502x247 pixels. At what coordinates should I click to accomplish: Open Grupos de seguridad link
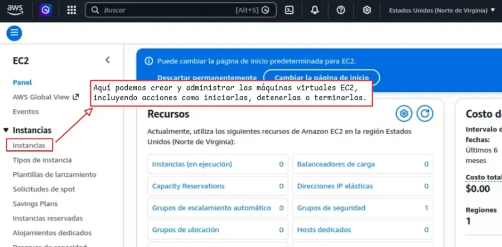(331, 208)
